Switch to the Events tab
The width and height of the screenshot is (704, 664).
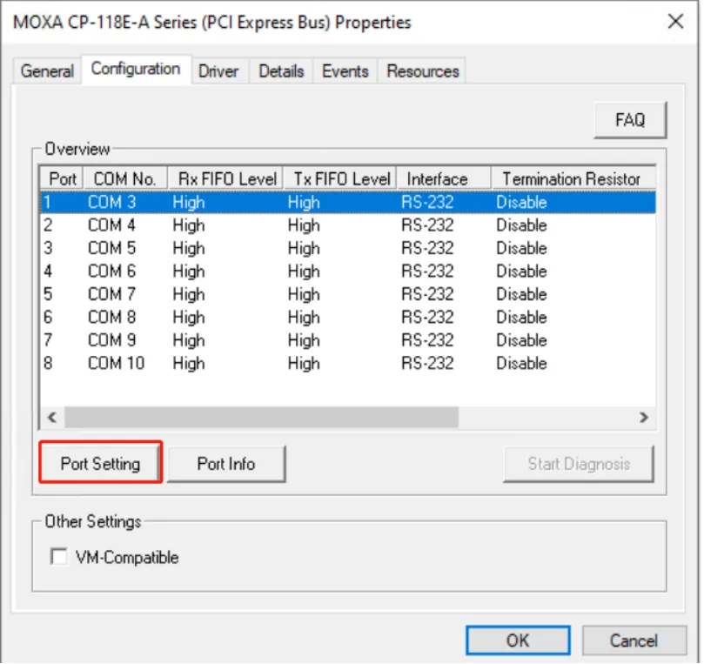(345, 71)
